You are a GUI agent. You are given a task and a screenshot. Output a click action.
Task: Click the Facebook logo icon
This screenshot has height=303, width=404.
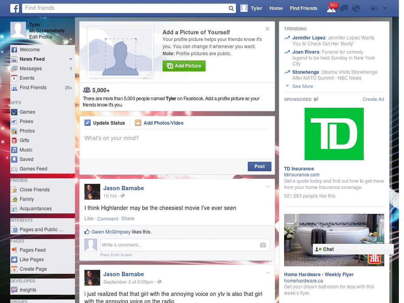[x=15, y=8]
